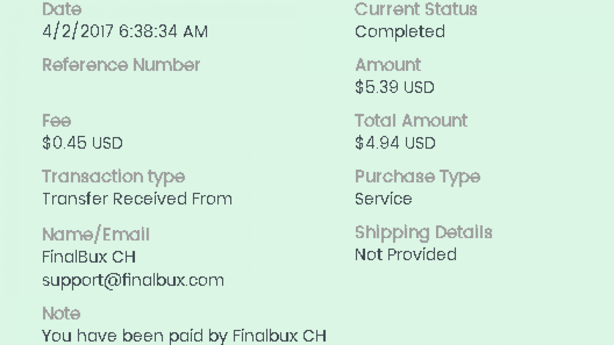This screenshot has width=614, height=345.
Task: Click the support@finalbux.com email address
Action: (x=133, y=280)
